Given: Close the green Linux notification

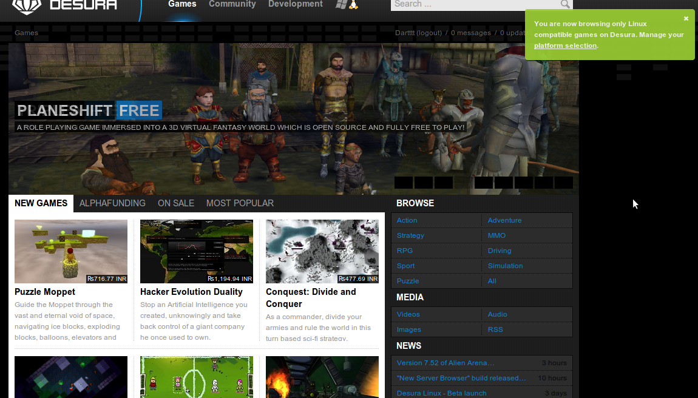Looking at the screenshot, I should [x=686, y=19].
